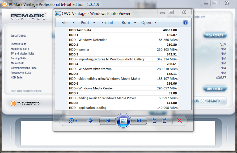The image size is (237, 153).
Task: Select PCMark Suite in Suites list
Action: click(18, 44)
